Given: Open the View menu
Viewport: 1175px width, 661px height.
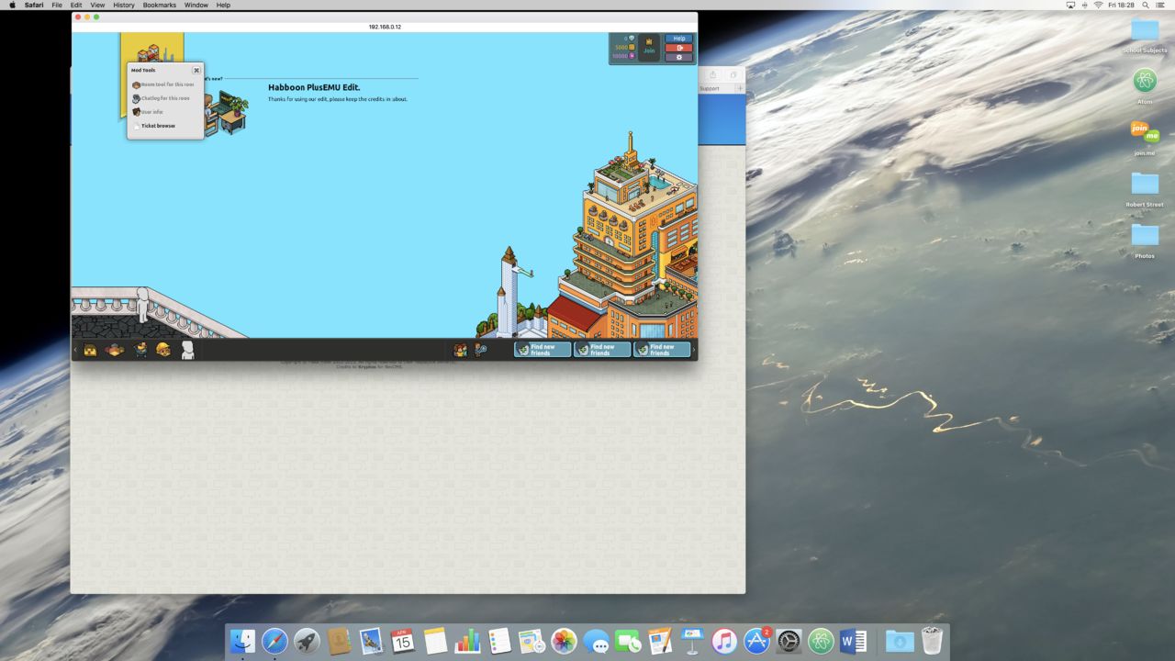Looking at the screenshot, I should [97, 5].
